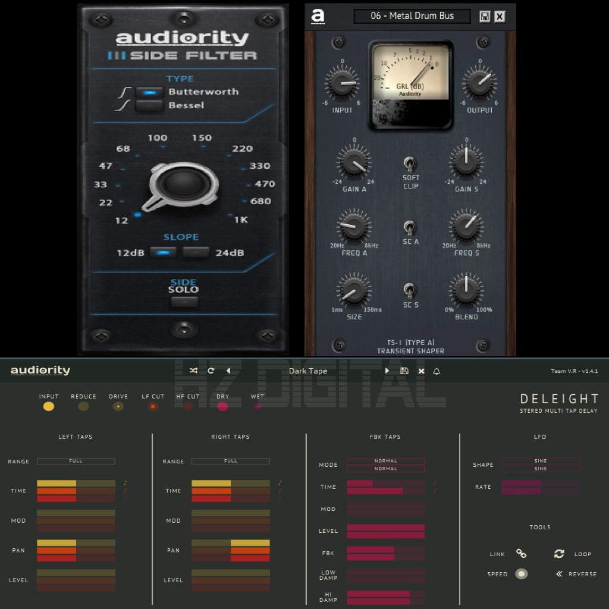Save the Metal Drum Bus preset

(485, 17)
